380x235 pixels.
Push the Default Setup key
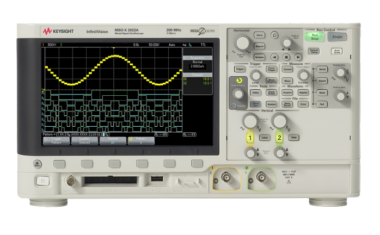[x=314, y=51]
